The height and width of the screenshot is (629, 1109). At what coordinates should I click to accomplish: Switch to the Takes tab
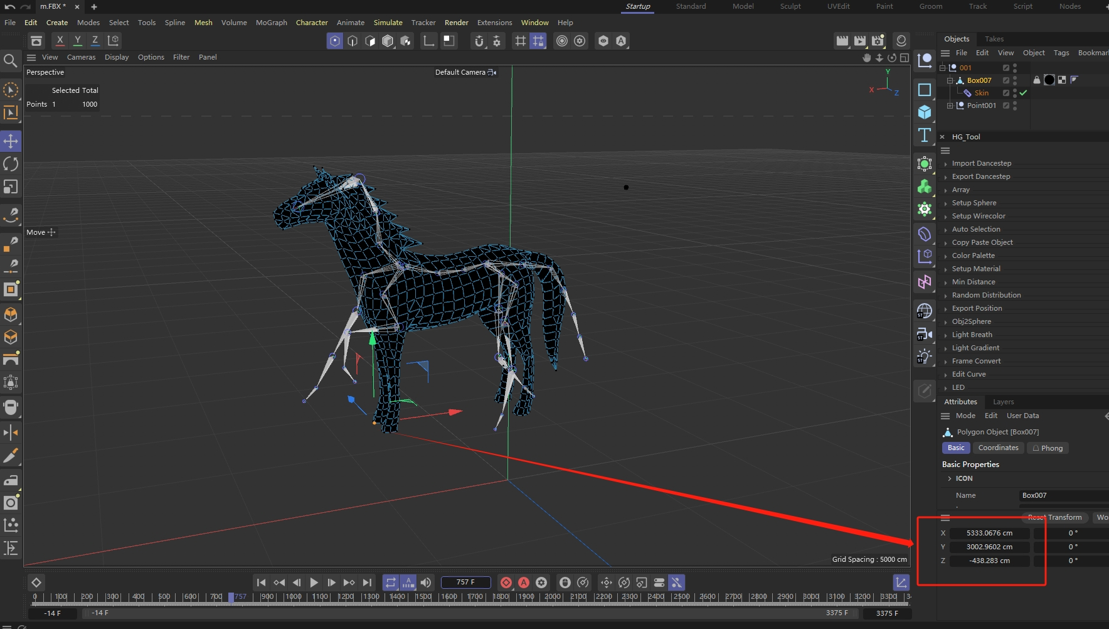coord(994,39)
